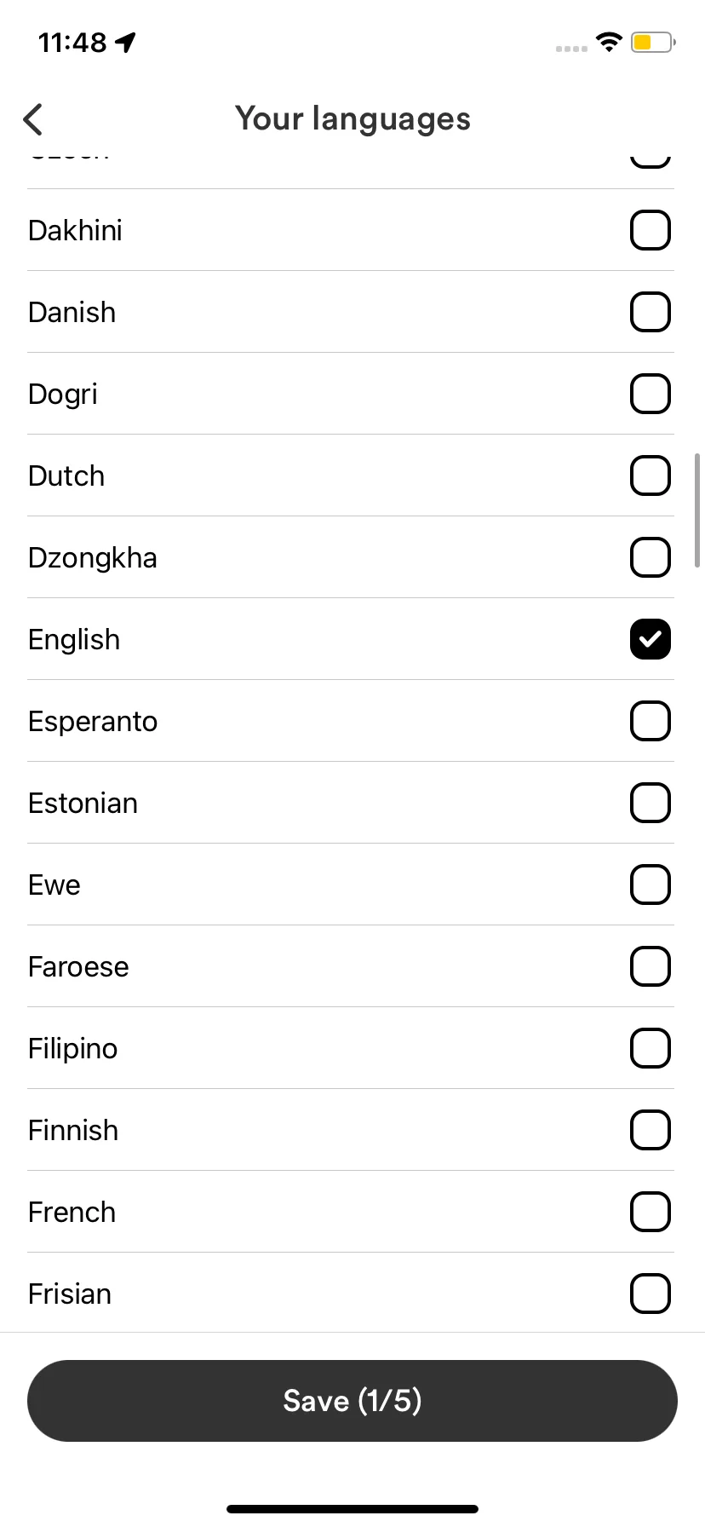Mark the Dakhini checkbox
Screen dimensions: 705x1527
651,230
